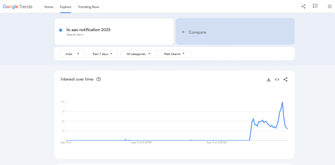Open help icon beside Interest over time
Image resolution: width=335 pixels, height=165 pixels.
pos(99,79)
